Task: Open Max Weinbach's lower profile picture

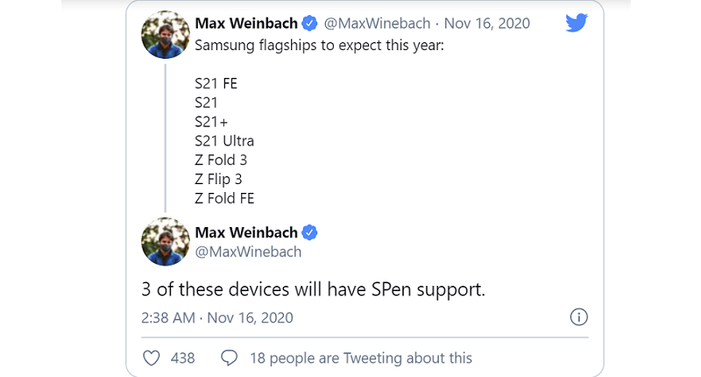Action: coord(166,241)
